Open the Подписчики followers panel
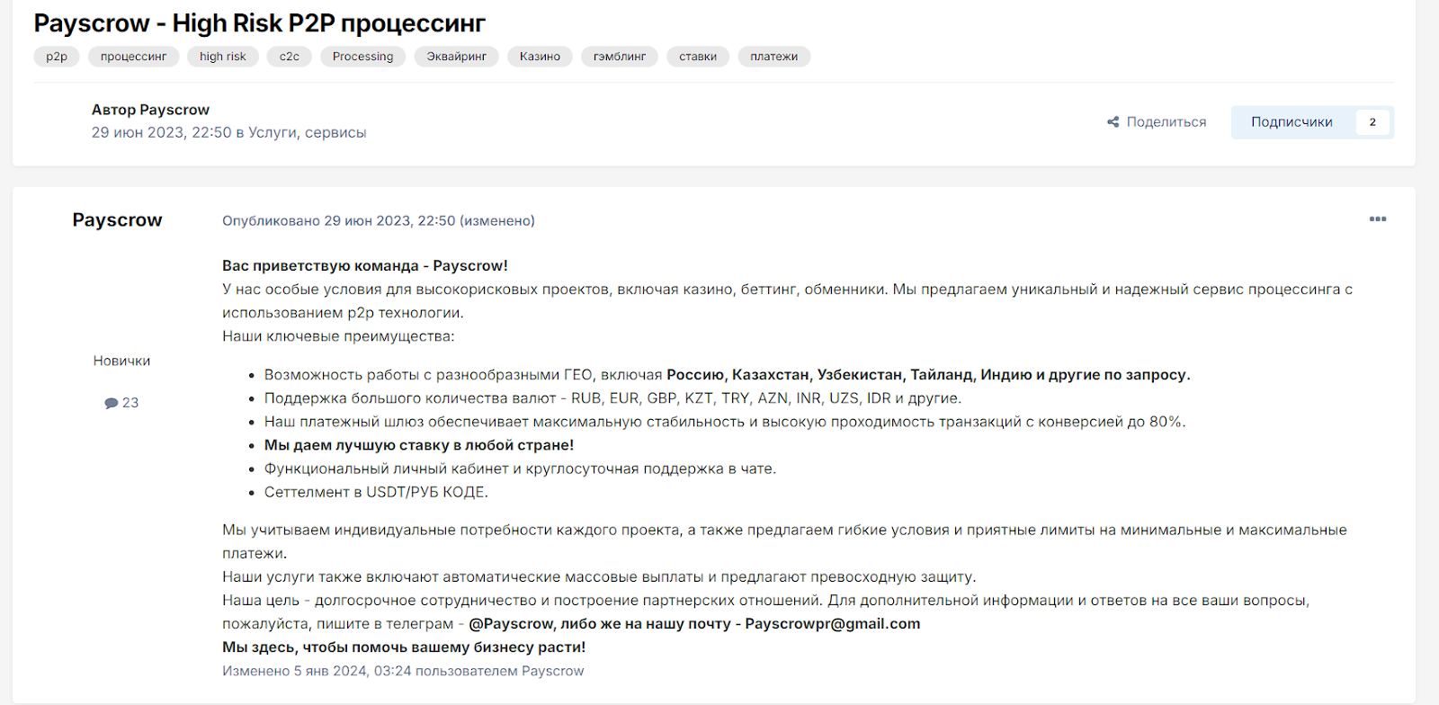Screen dimensions: 1439x705 pos(1292,121)
